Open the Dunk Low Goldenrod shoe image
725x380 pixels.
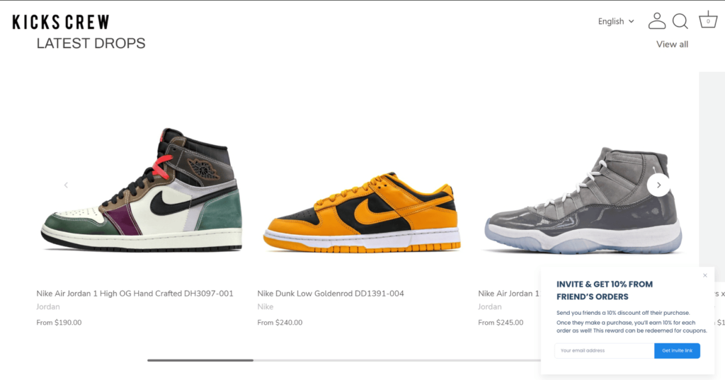pyautogui.click(x=362, y=213)
